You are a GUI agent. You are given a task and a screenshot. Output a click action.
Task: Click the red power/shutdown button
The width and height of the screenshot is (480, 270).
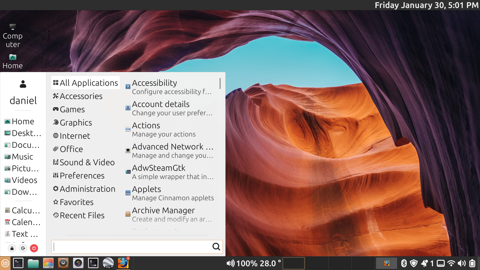[x=34, y=248]
